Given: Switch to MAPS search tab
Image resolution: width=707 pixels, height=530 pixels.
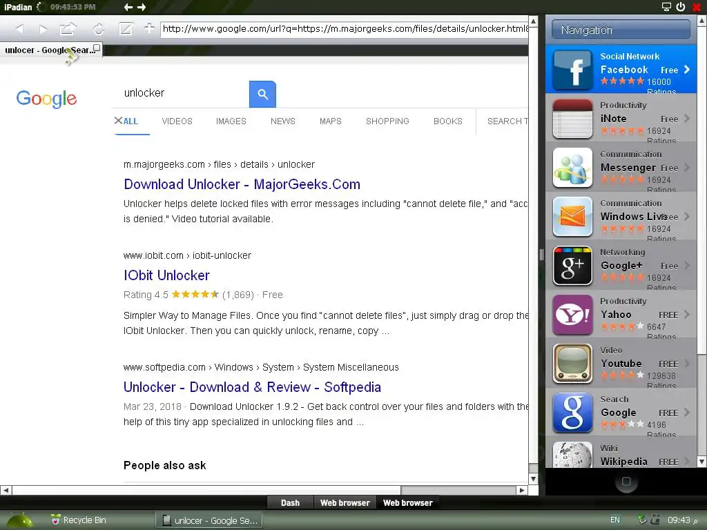Looking at the screenshot, I should pos(331,121).
